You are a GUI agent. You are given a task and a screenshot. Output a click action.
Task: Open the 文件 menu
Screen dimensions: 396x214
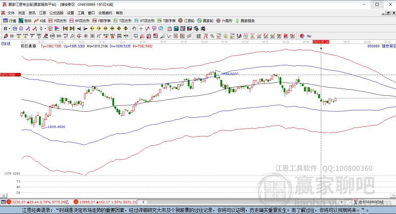tap(11, 13)
